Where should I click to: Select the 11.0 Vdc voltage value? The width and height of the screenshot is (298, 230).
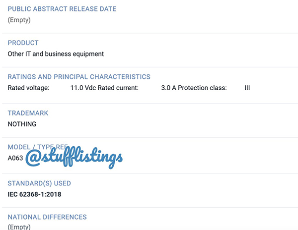pos(82,88)
